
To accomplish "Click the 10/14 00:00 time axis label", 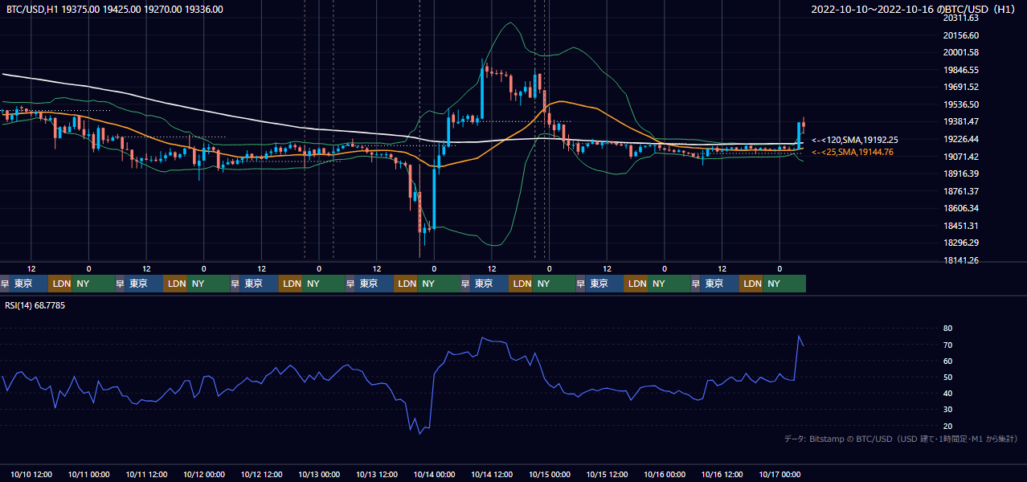I will (435, 474).
